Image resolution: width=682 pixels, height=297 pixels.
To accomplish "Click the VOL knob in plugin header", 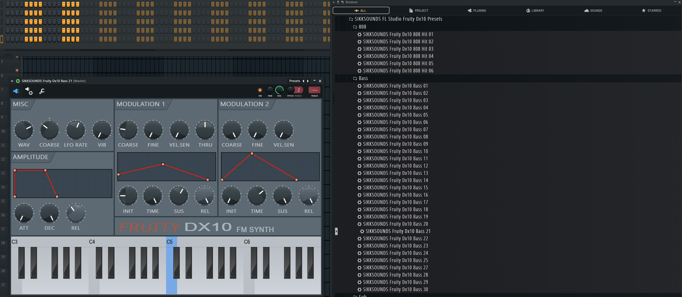I will [279, 90].
